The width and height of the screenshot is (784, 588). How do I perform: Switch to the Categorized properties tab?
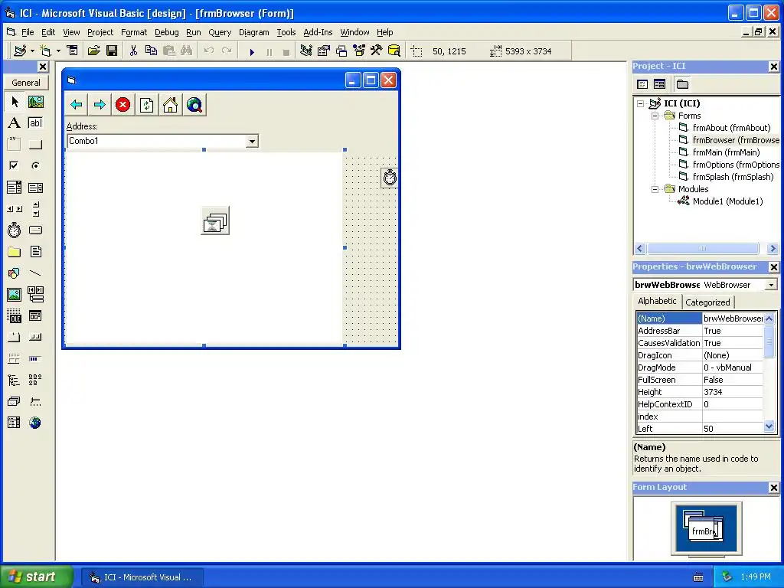pyautogui.click(x=707, y=302)
